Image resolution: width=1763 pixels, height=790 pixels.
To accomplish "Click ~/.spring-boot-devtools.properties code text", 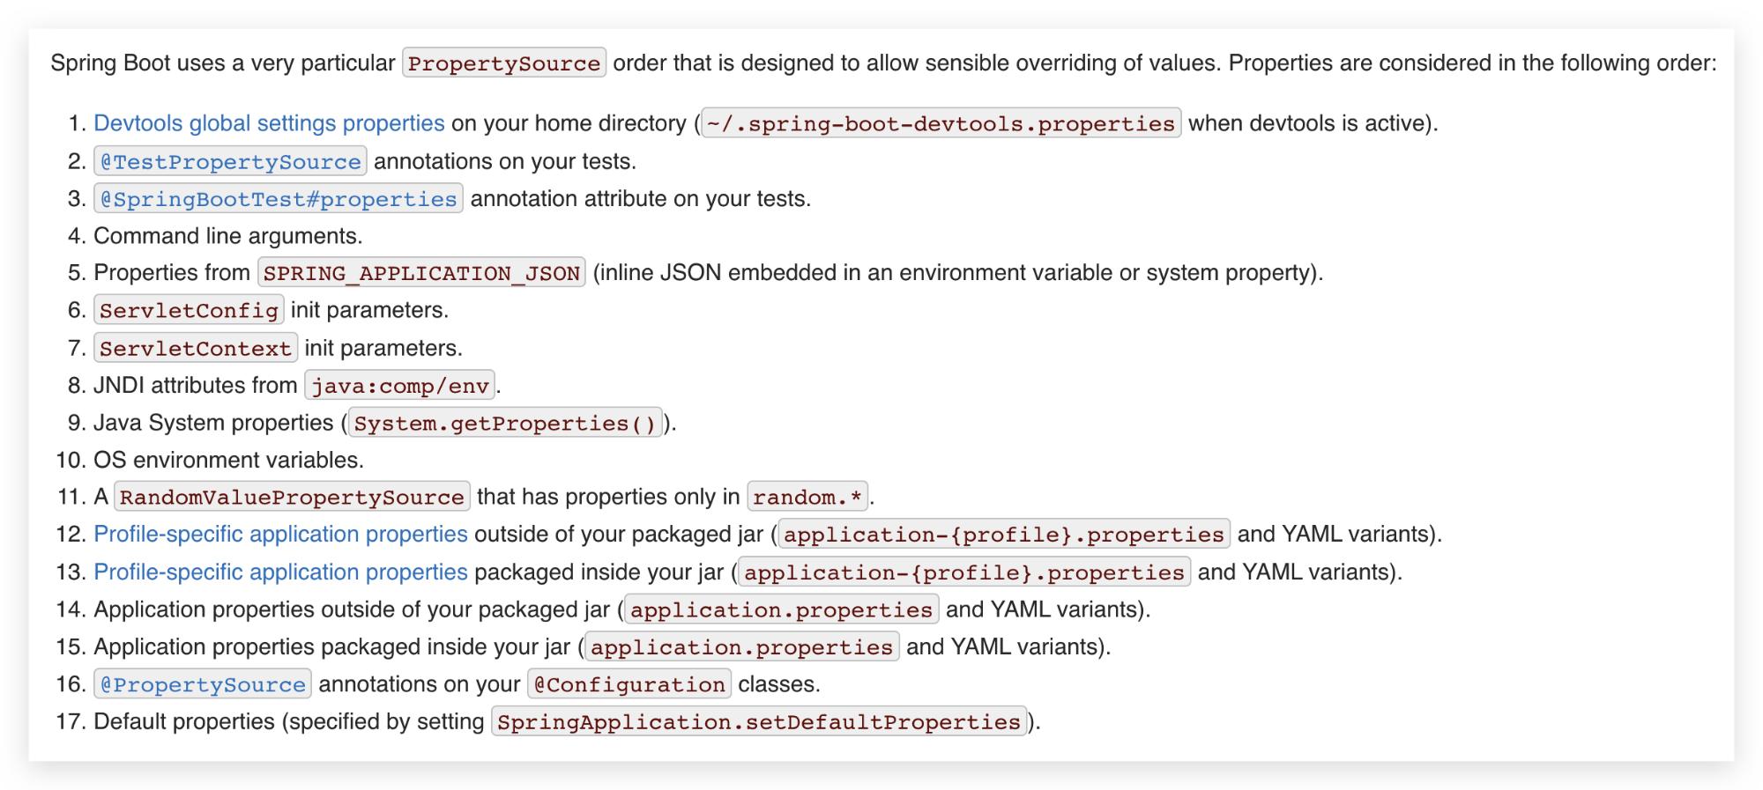I will coord(941,123).
